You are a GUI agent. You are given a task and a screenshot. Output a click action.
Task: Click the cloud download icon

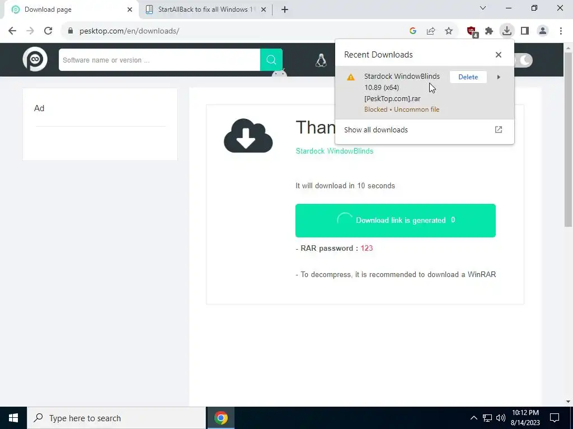pos(248,136)
